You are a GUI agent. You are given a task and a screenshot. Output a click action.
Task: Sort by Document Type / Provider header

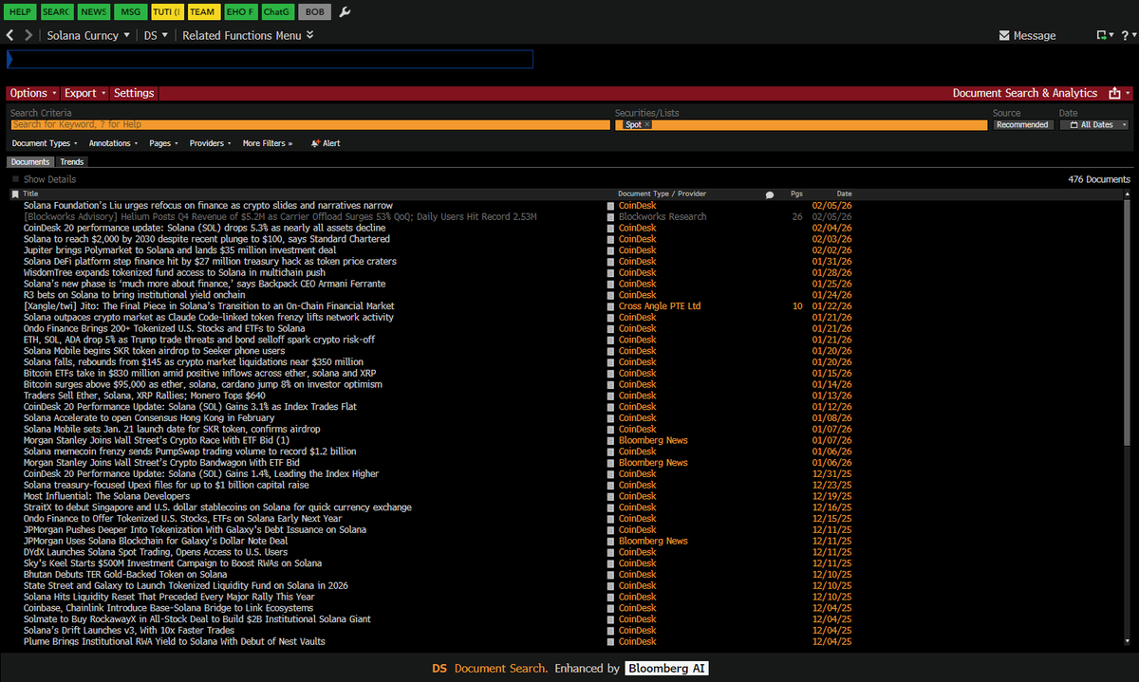[x=662, y=194]
